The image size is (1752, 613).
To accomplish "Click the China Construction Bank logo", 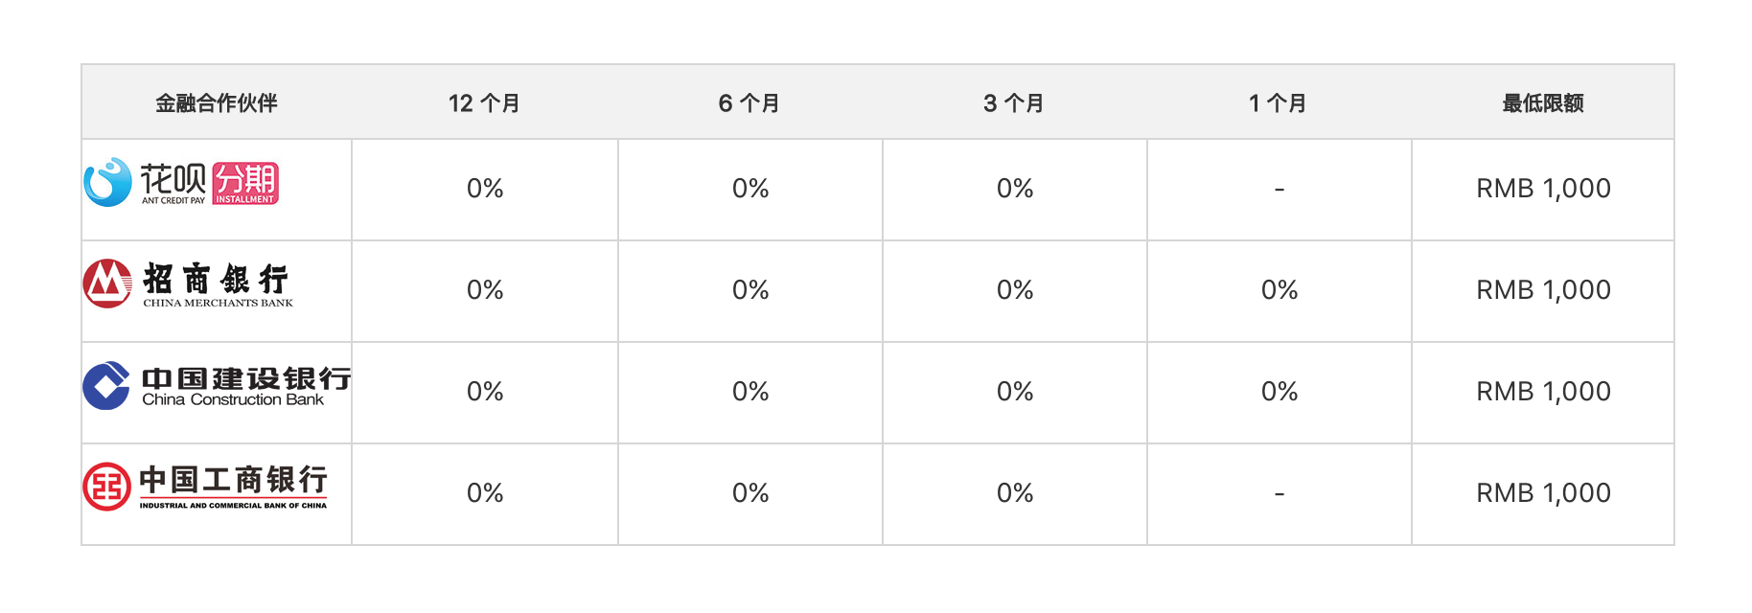I will coord(217,386).
